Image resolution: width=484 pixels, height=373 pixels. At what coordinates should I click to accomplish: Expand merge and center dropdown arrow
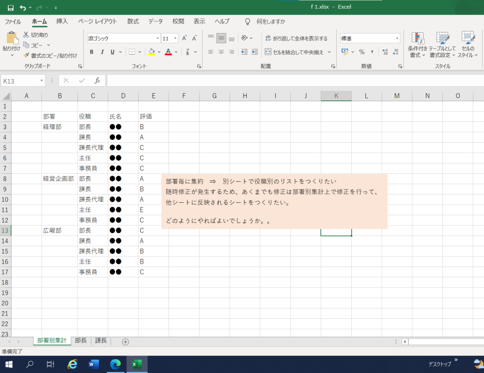329,52
